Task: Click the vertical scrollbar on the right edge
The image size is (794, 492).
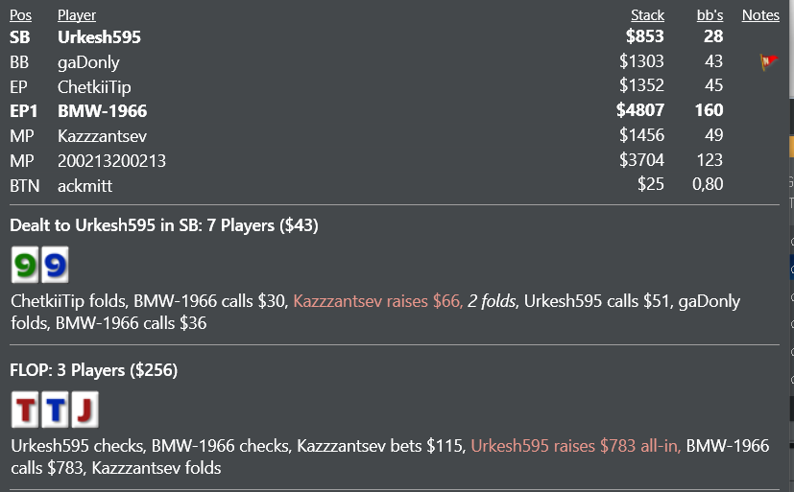Action: click(x=791, y=246)
